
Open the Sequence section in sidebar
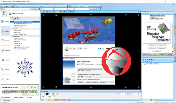tap(5, 50)
